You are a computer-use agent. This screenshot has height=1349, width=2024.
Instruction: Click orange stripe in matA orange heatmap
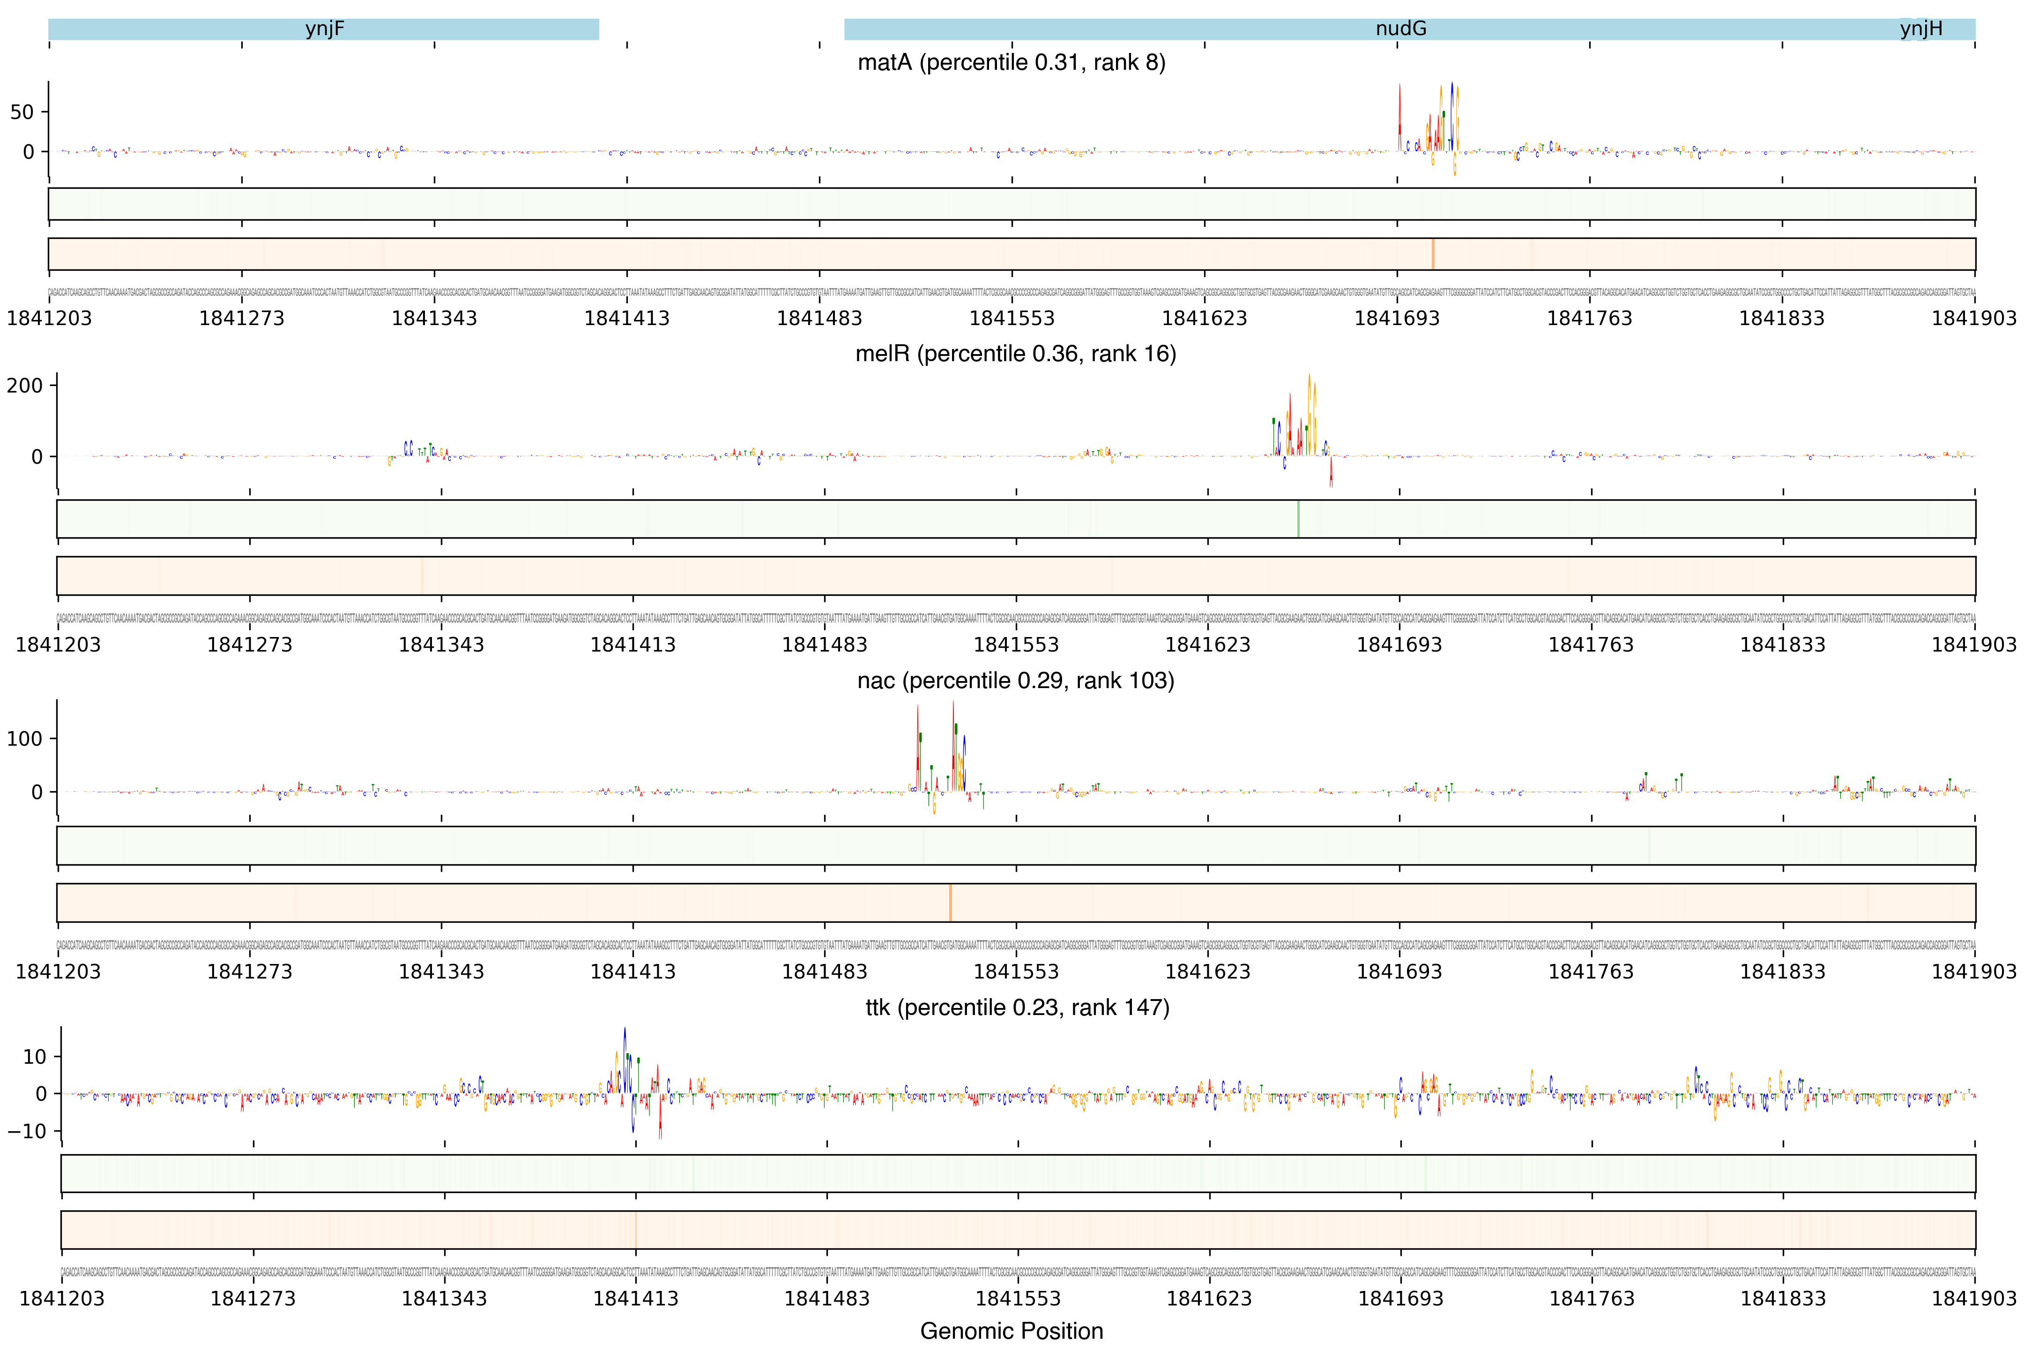pyautogui.click(x=1433, y=254)
